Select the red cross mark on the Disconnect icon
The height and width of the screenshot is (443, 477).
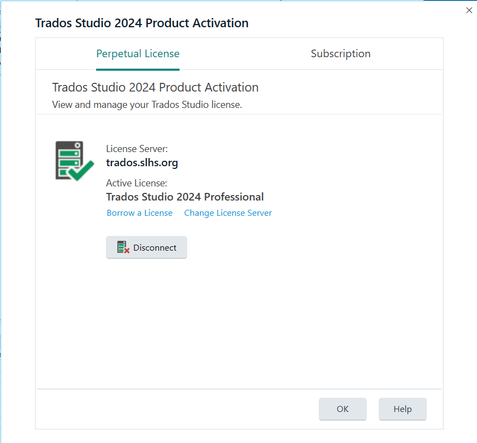126,250
